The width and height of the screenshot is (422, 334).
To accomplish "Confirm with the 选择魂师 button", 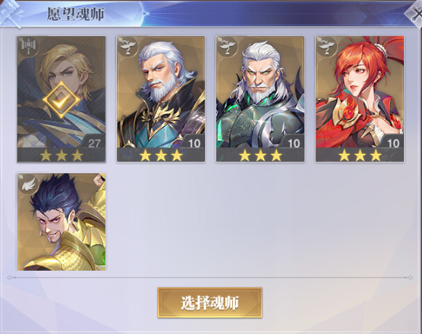I will click(210, 303).
